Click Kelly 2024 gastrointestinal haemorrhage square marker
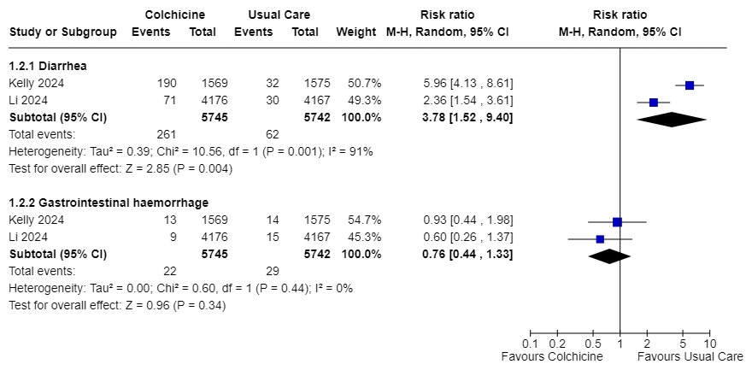This screenshot has height=376, width=752. click(617, 222)
